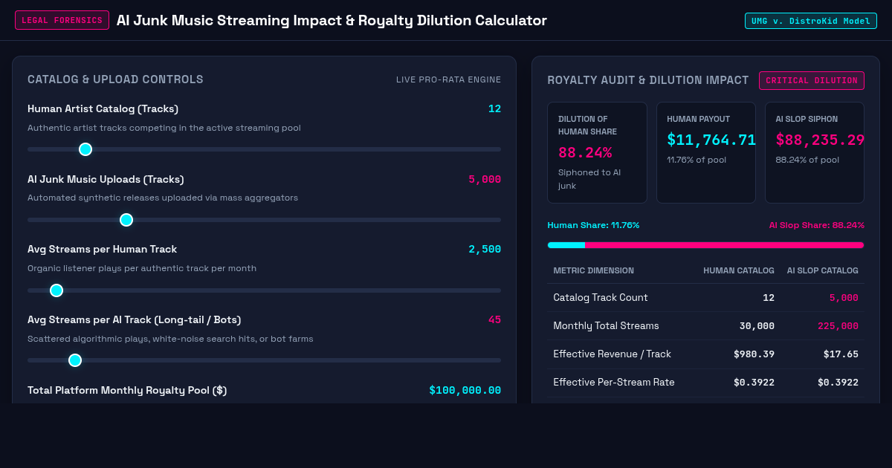Select the Dilution of Human Share card
This screenshot has width=892, height=468.
pyautogui.click(x=597, y=152)
